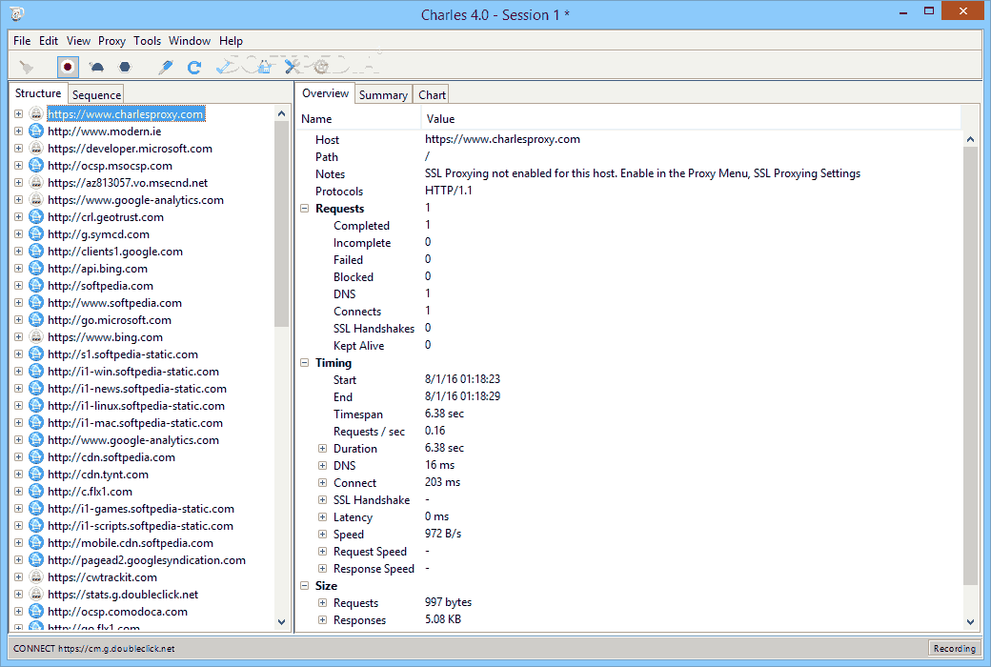Open the Help menu
The width and height of the screenshot is (991, 667).
[x=231, y=40]
